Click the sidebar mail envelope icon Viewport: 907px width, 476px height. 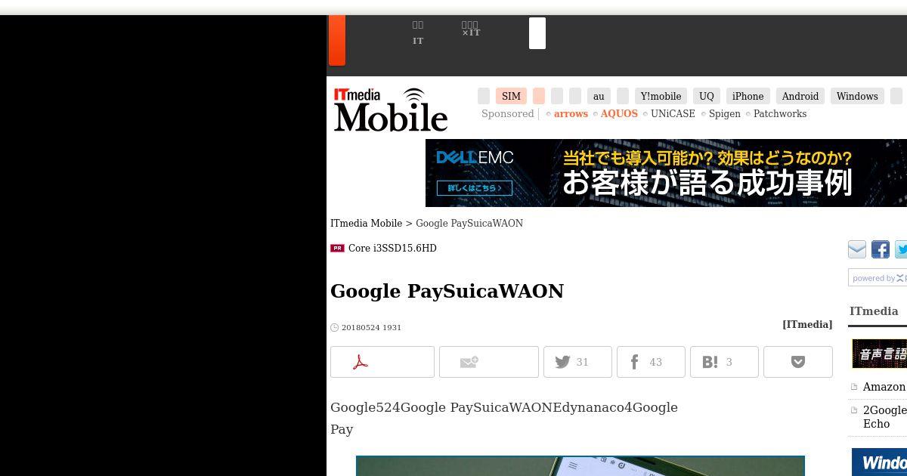point(857,249)
